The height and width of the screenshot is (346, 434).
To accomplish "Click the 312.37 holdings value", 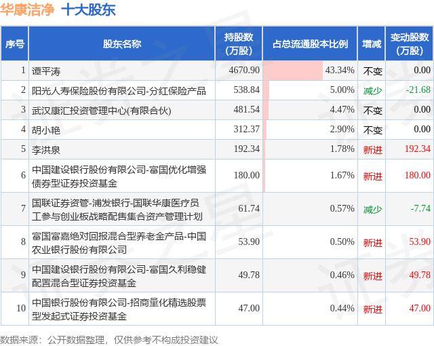I will 246,129.
